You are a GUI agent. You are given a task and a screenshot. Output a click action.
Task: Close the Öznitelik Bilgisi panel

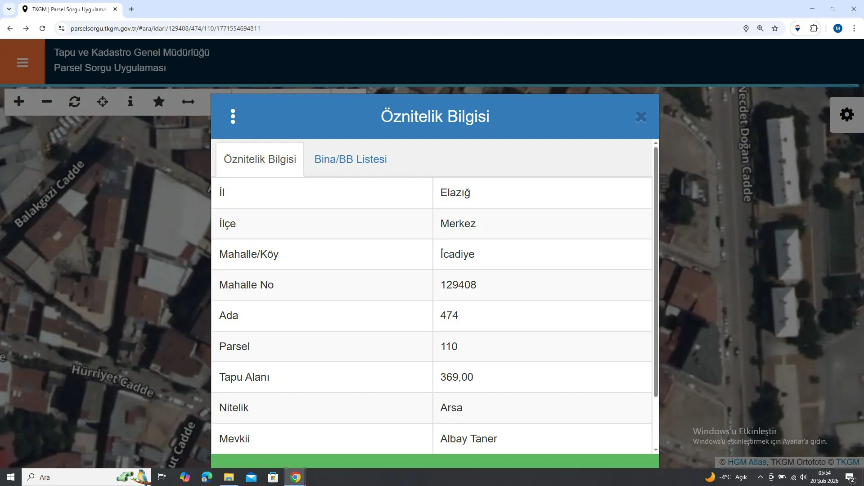point(641,117)
